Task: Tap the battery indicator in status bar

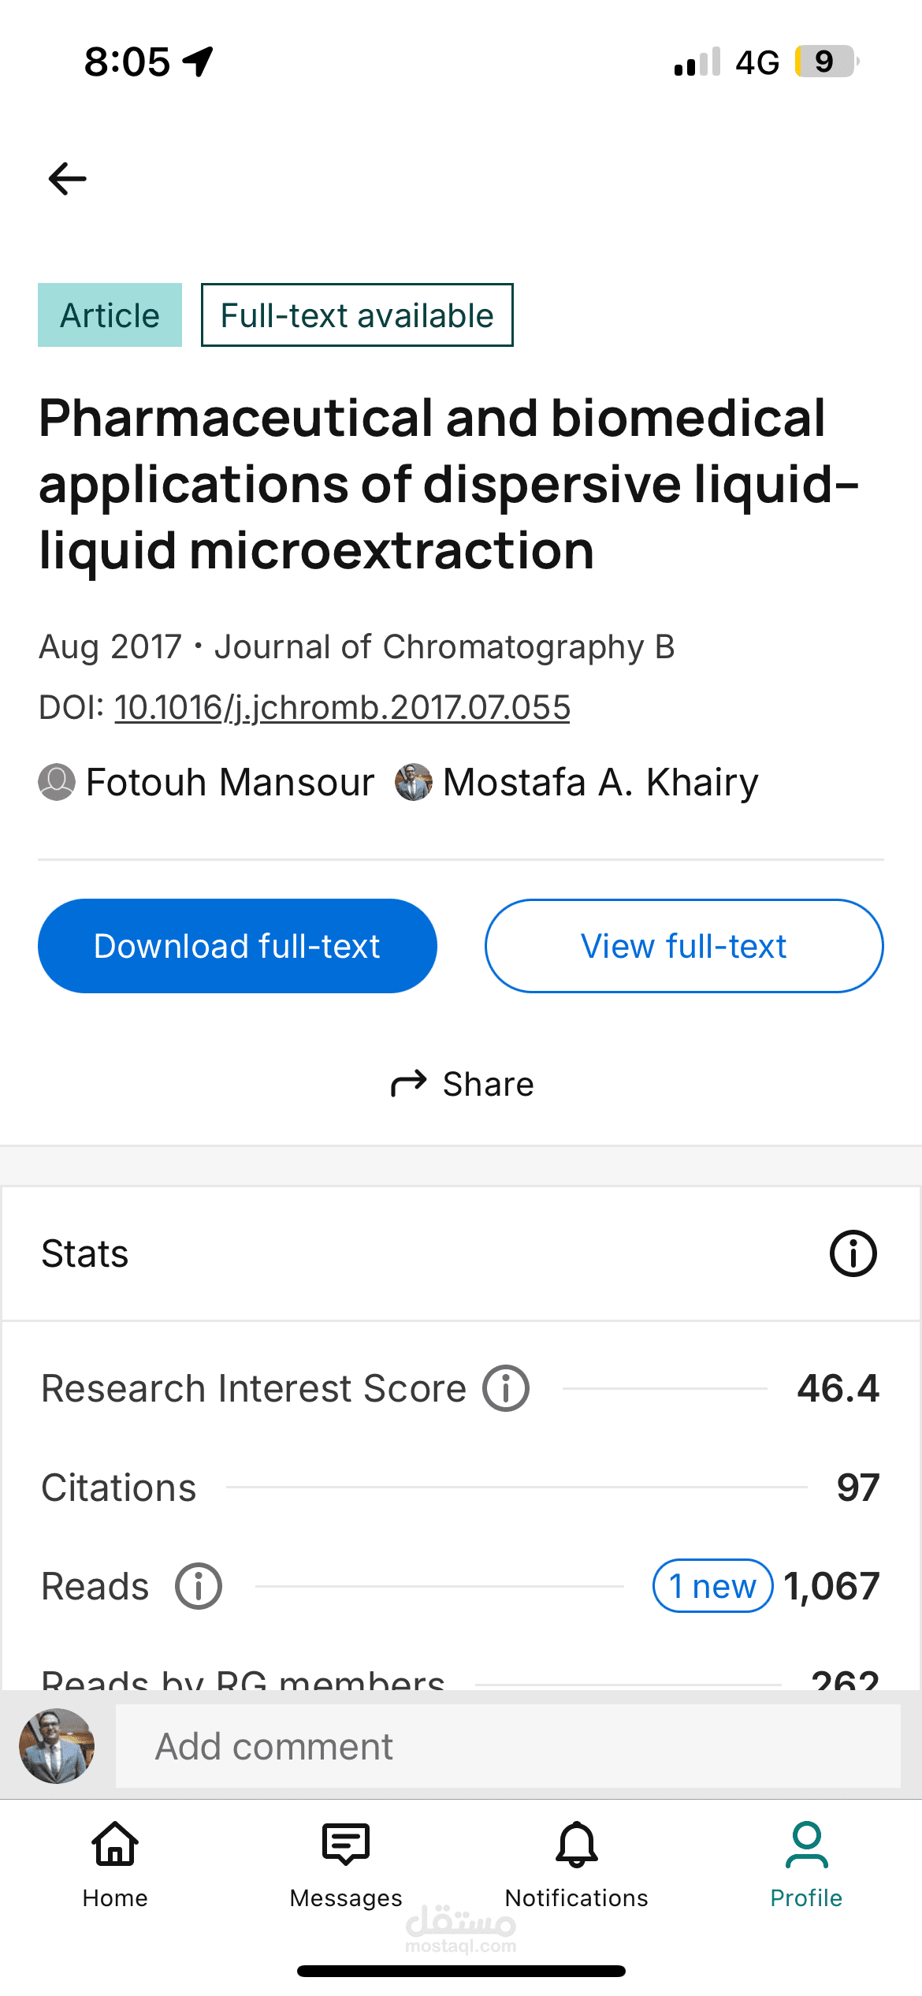Action: point(827,61)
